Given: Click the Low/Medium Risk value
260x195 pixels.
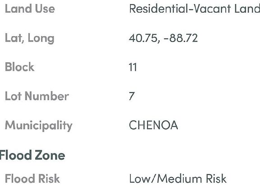Looking at the screenshot, I should (x=178, y=179).
